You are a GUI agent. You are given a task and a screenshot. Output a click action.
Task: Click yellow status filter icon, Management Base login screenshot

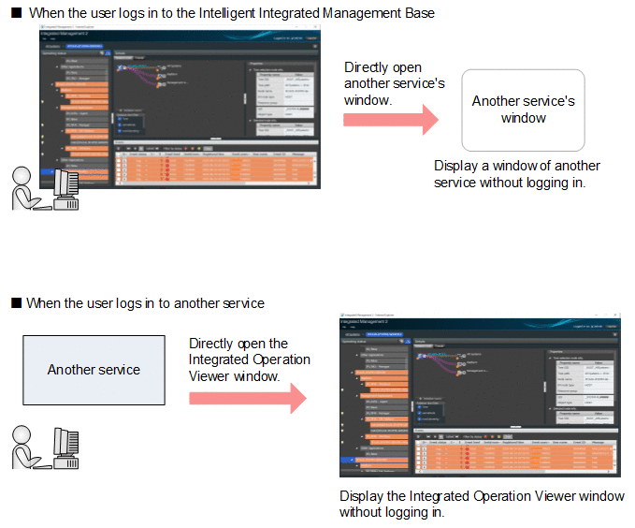(199, 149)
